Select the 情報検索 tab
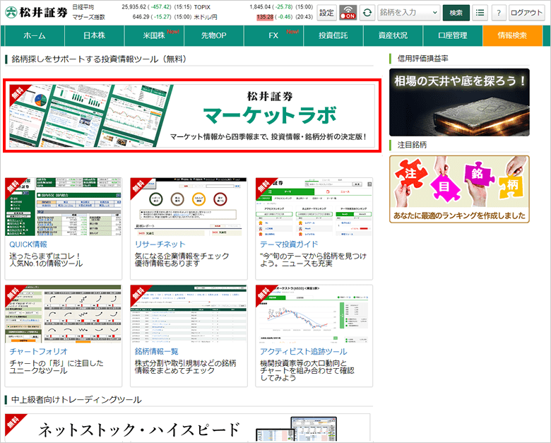Image resolution: width=551 pixels, height=443 pixels. coord(512,35)
